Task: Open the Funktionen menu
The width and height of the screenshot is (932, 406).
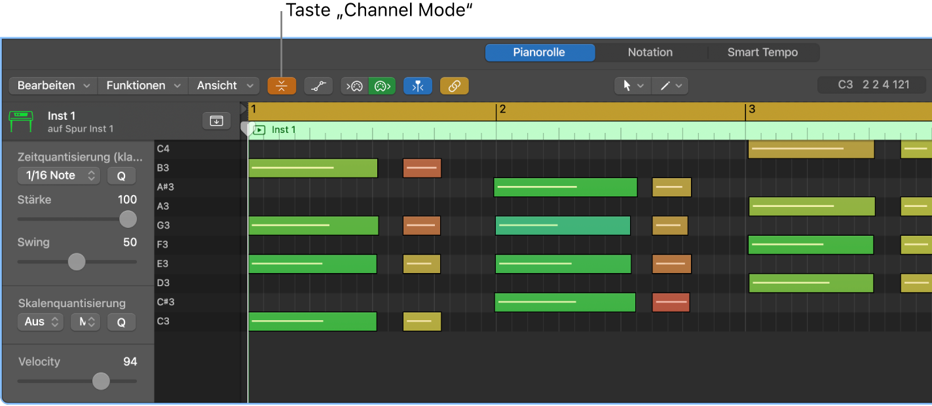Action: click(143, 86)
